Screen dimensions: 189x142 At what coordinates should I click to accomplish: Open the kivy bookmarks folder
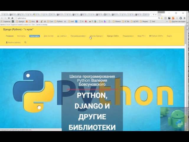coord(32,21)
